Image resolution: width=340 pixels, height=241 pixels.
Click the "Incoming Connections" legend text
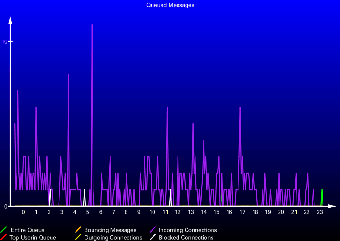(x=187, y=230)
